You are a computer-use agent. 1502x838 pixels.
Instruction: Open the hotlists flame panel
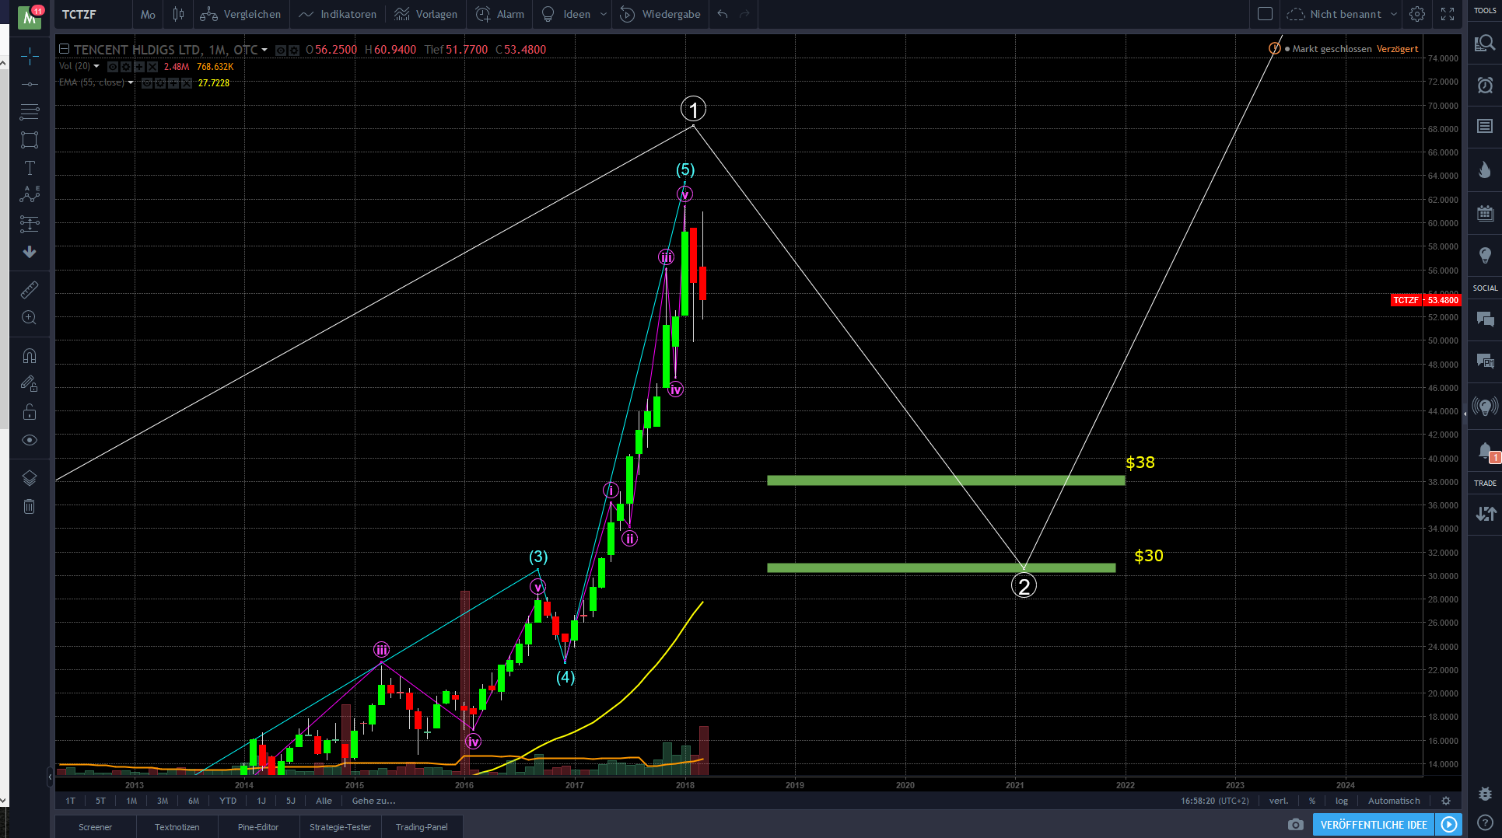[x=1485, y=170]
